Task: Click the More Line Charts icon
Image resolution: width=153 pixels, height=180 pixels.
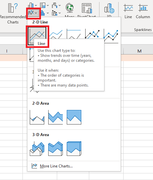Action: click(x=34, y=166)
